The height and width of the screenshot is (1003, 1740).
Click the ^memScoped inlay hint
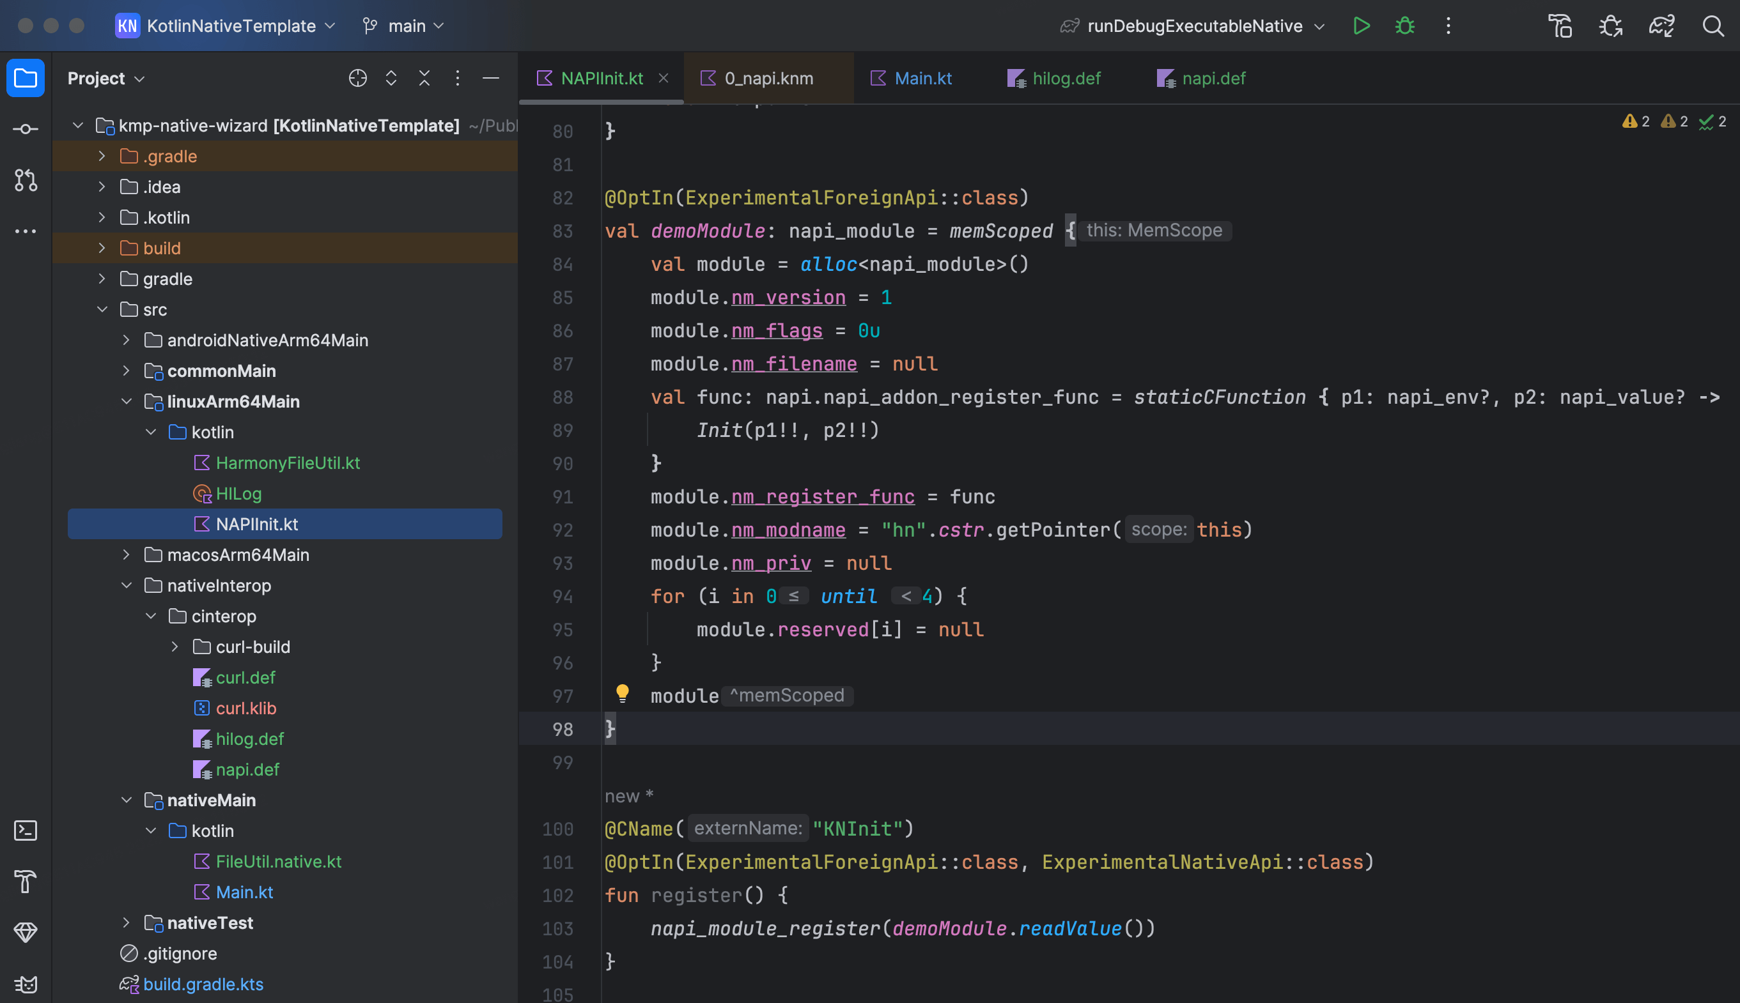786,695
